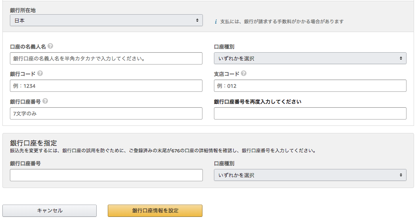
Task: Click the 支払には fee notice text
Action: click(282, 22)
